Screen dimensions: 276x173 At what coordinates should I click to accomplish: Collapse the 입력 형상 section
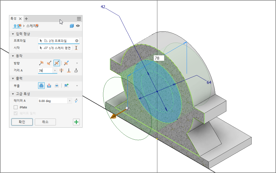[13, 34]
